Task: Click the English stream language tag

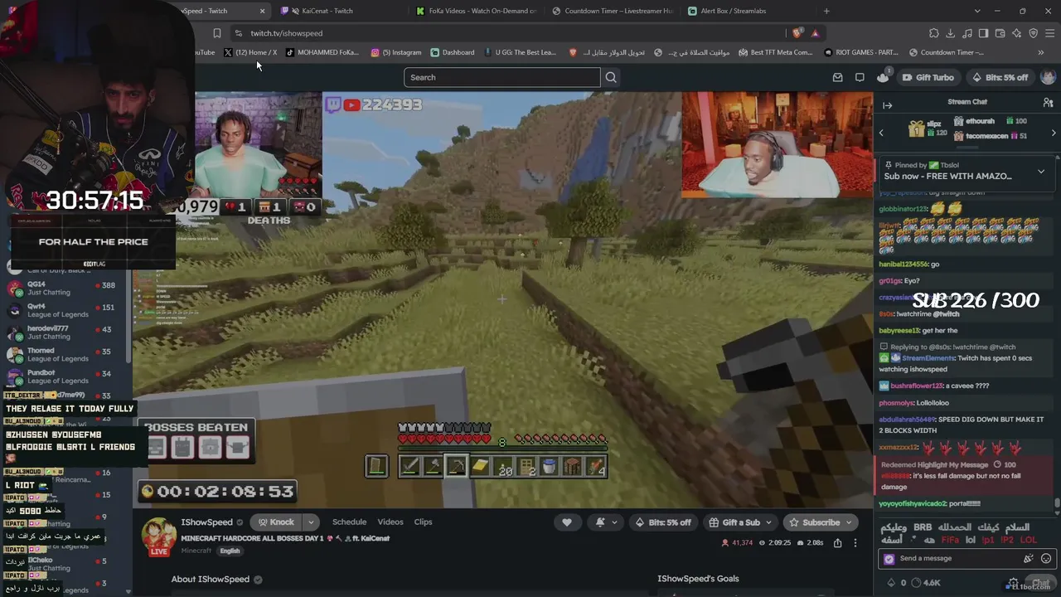Action: [230, 551]
